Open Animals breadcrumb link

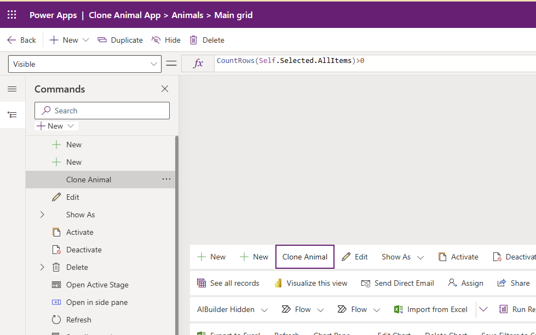coord(187,15)
